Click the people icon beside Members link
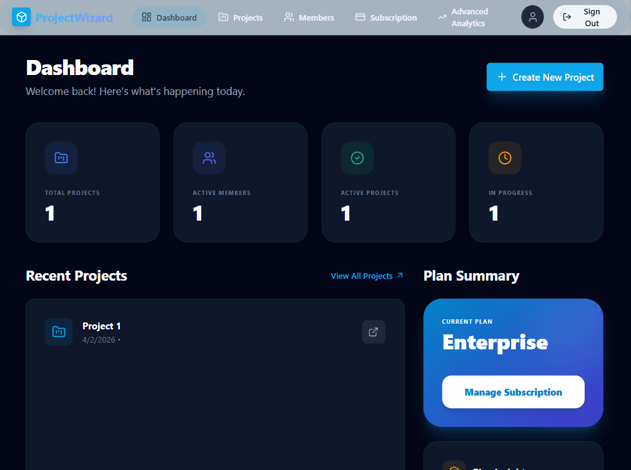 289,17
